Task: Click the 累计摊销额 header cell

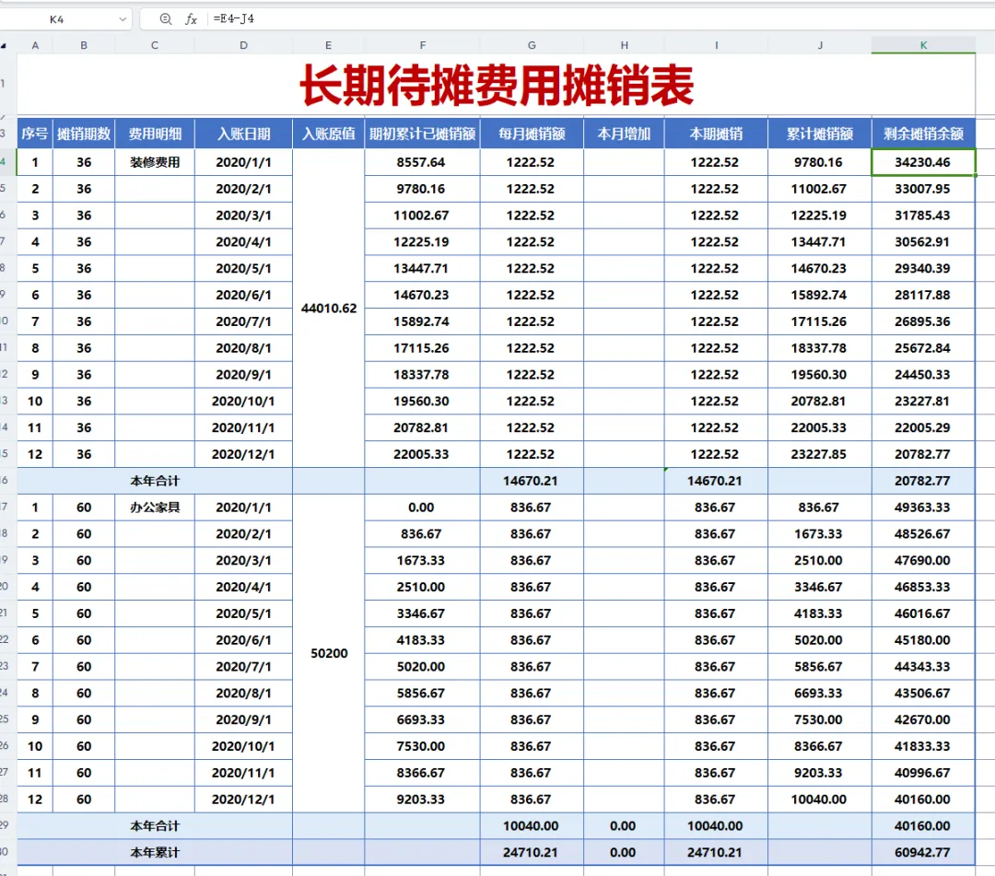Action: pyautogui.click(x=820, y=134)
